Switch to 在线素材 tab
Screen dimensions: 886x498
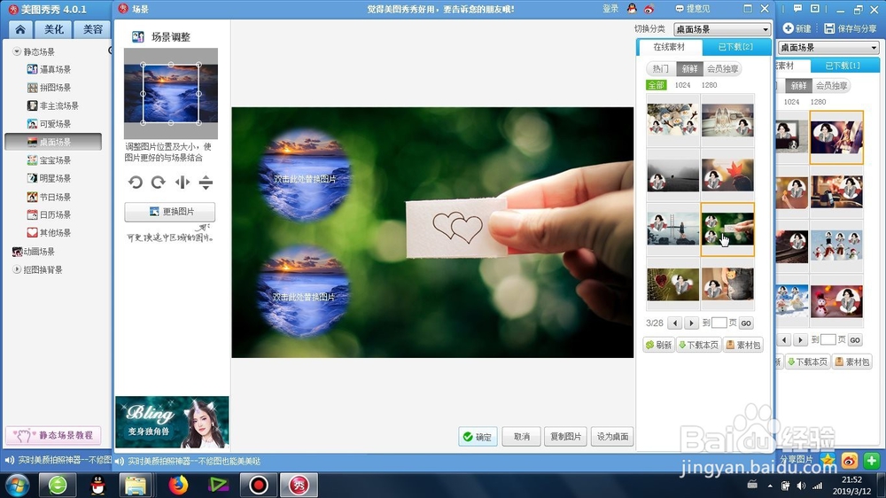point(669,47)
